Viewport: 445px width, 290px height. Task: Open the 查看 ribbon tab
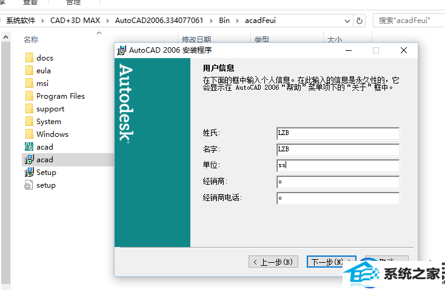(x=30, y=2)
